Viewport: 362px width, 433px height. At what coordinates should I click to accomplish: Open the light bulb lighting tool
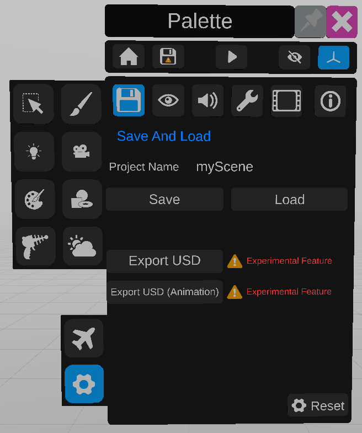click(x=34, y=152)
